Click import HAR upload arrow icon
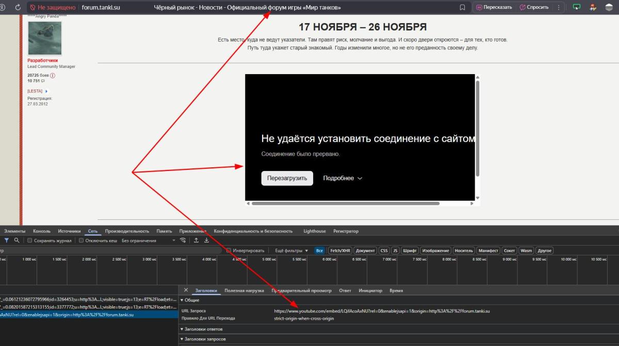The height and width of the screenshot is (346, 619). [x=196, y=240]
